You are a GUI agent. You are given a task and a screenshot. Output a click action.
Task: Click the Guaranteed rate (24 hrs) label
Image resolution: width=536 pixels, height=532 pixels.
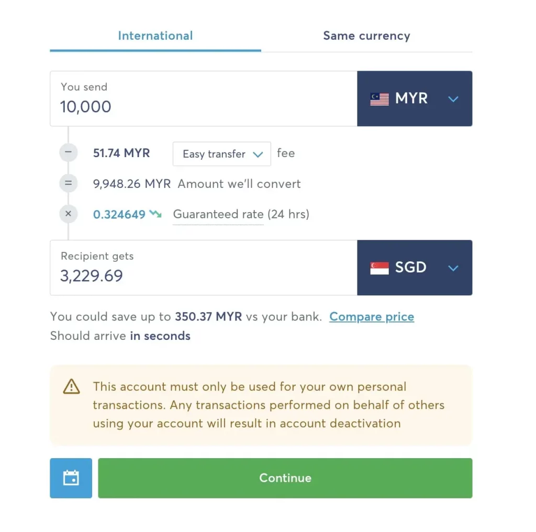241,214
